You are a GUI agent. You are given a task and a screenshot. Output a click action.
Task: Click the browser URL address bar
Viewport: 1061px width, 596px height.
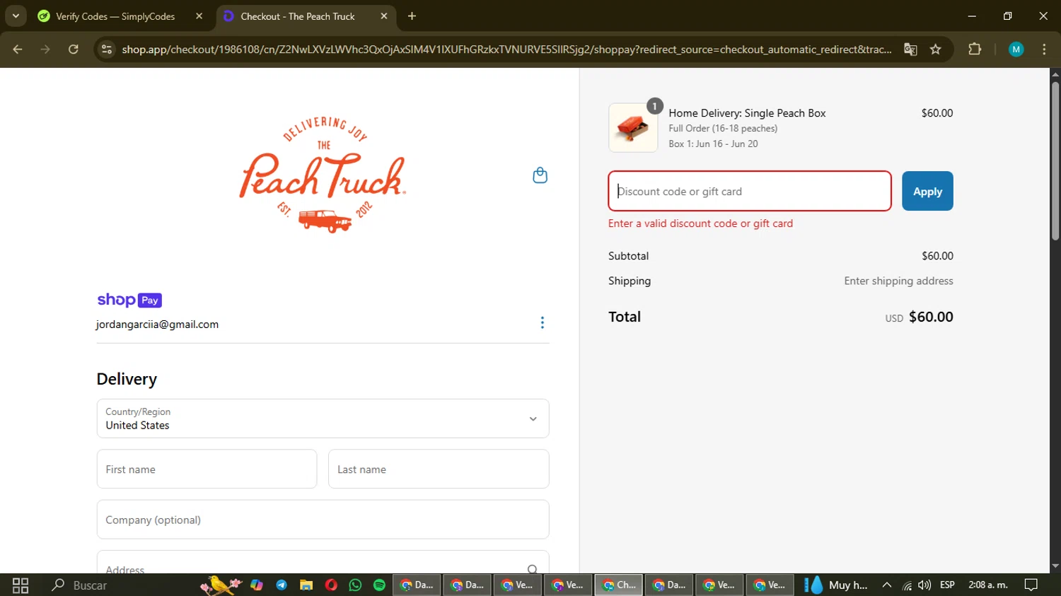(506, 49)
